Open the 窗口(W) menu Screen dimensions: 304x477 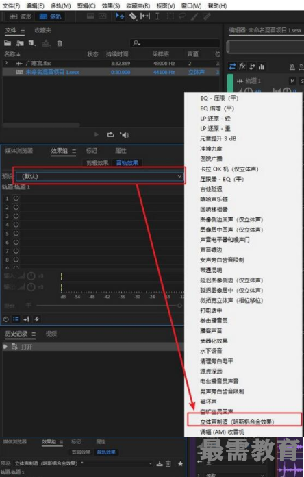coord(191,5)
